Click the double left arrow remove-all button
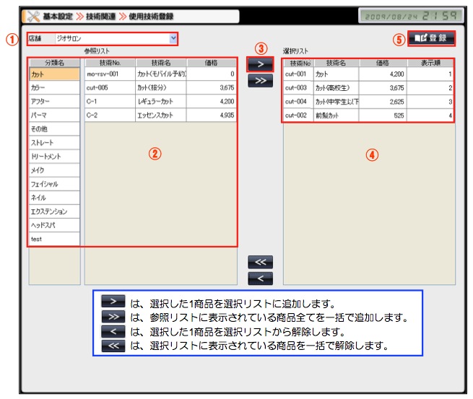 (260, 262)
